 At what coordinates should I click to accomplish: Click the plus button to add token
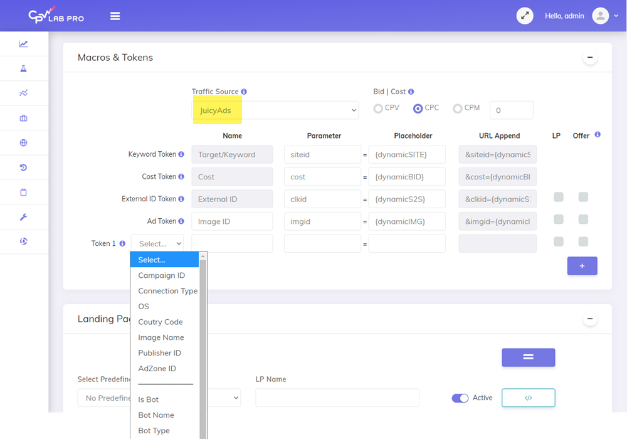(x=582, y=266)
